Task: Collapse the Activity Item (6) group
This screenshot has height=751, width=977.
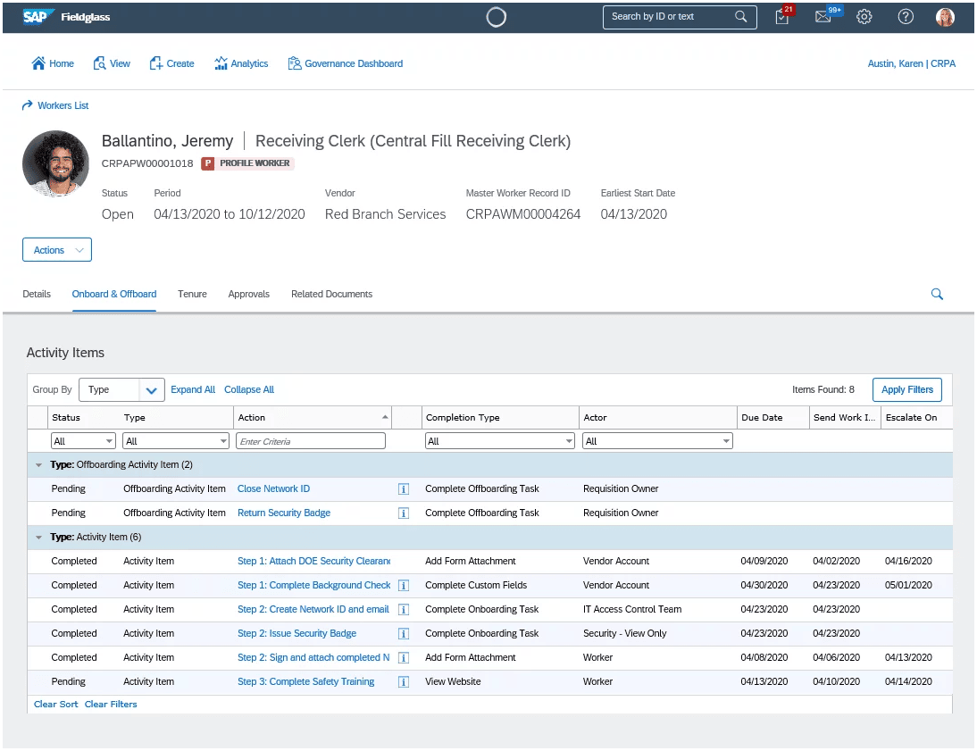Action: click(38, 538)
